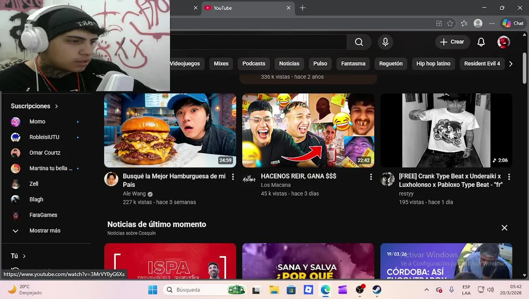The height and width of the screenshot is (299, 529).
Task: Show hidden system tray icons
Action: pos(426,290)
